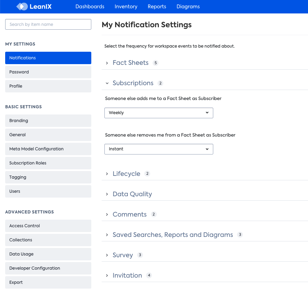The width and height of the screenshot is (308, 290).
Task: Click the Fact Sheets count badge 5
Action: tap(156, 63)
